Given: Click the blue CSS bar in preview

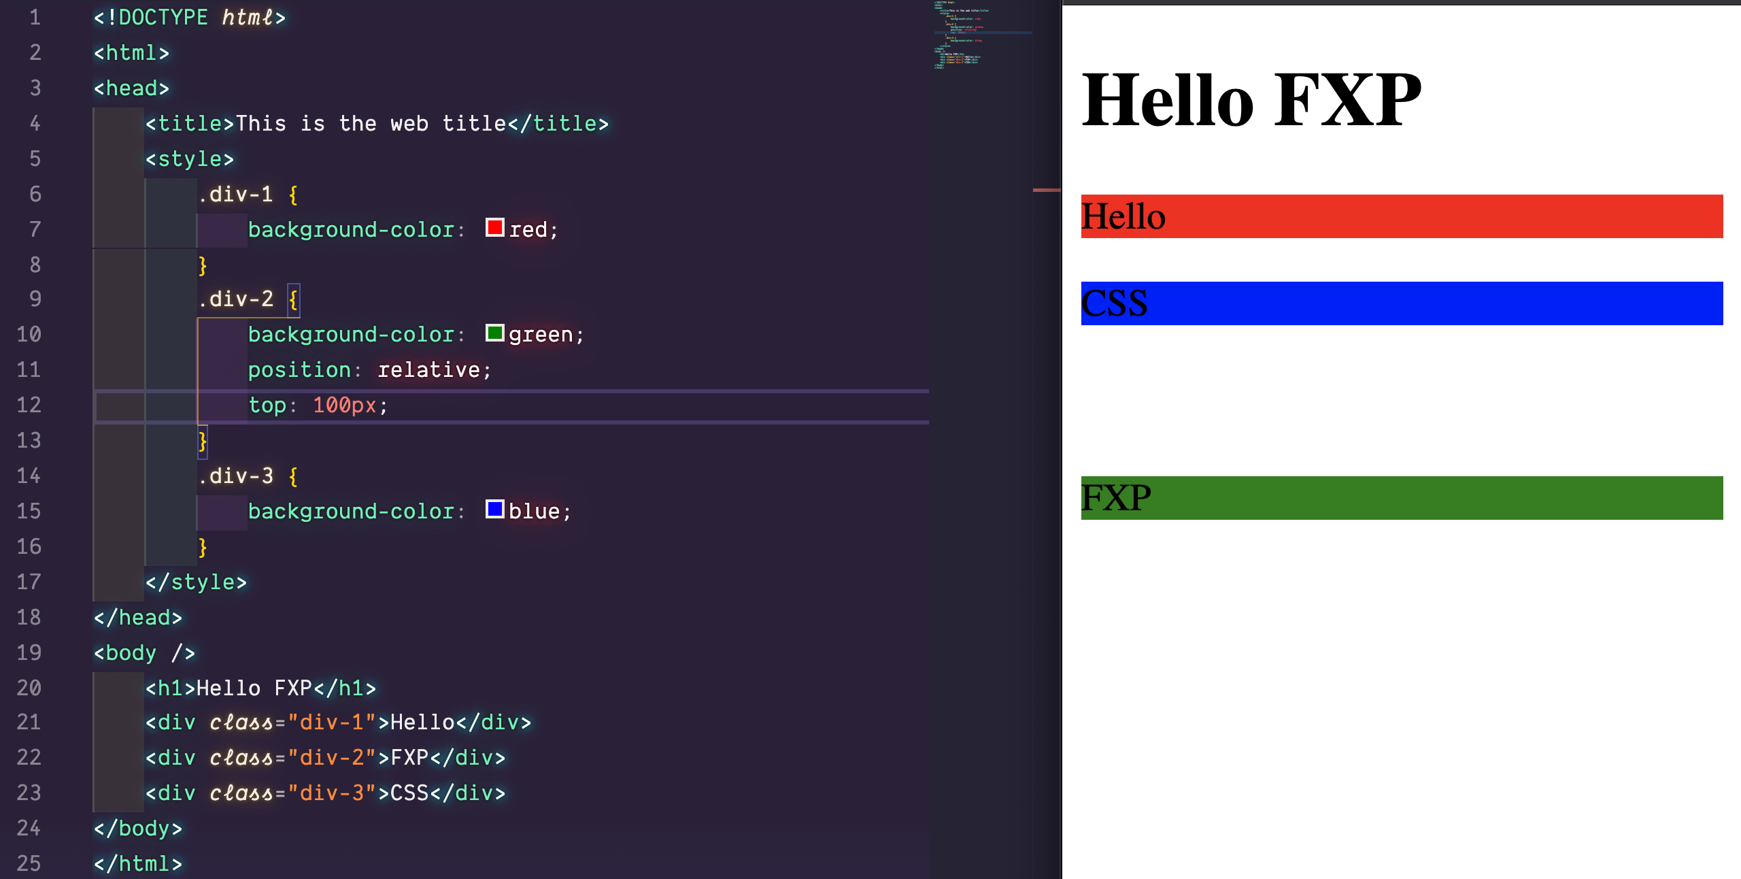Looking at the screenshot, I should [1401, 303].
